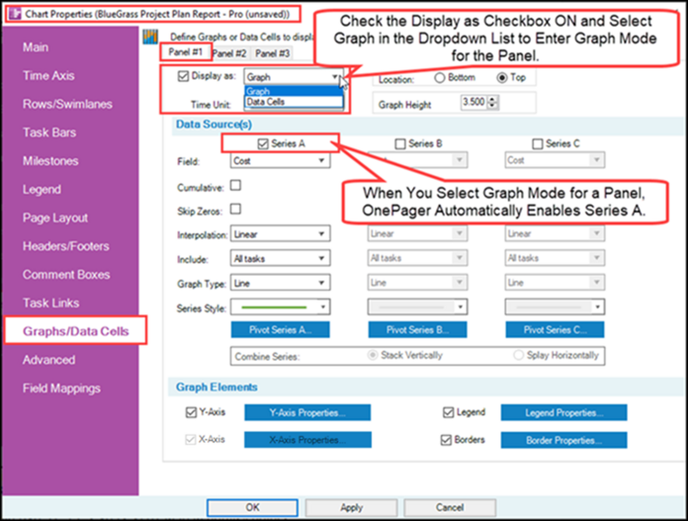Switch to Legend page
Screen dimensions: 688x521
pos(42,189)
